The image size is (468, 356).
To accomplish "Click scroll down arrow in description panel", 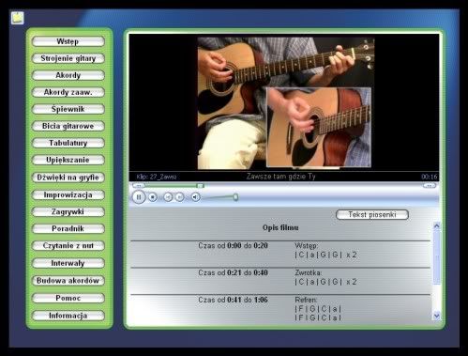I will click(x=437, y=316).
